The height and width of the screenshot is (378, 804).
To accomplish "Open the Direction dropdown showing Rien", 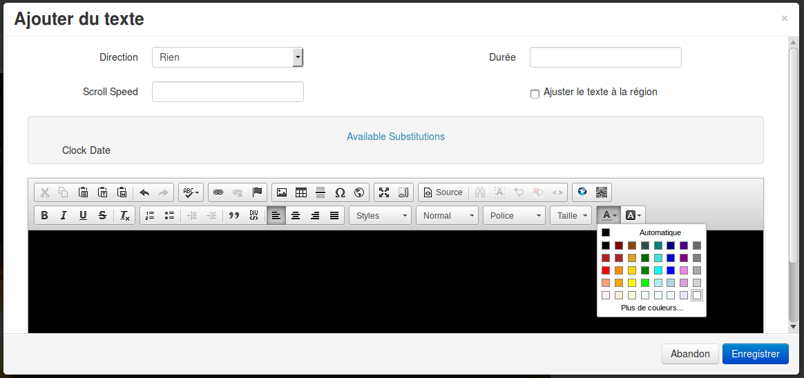I will click(x=227, y=57).
